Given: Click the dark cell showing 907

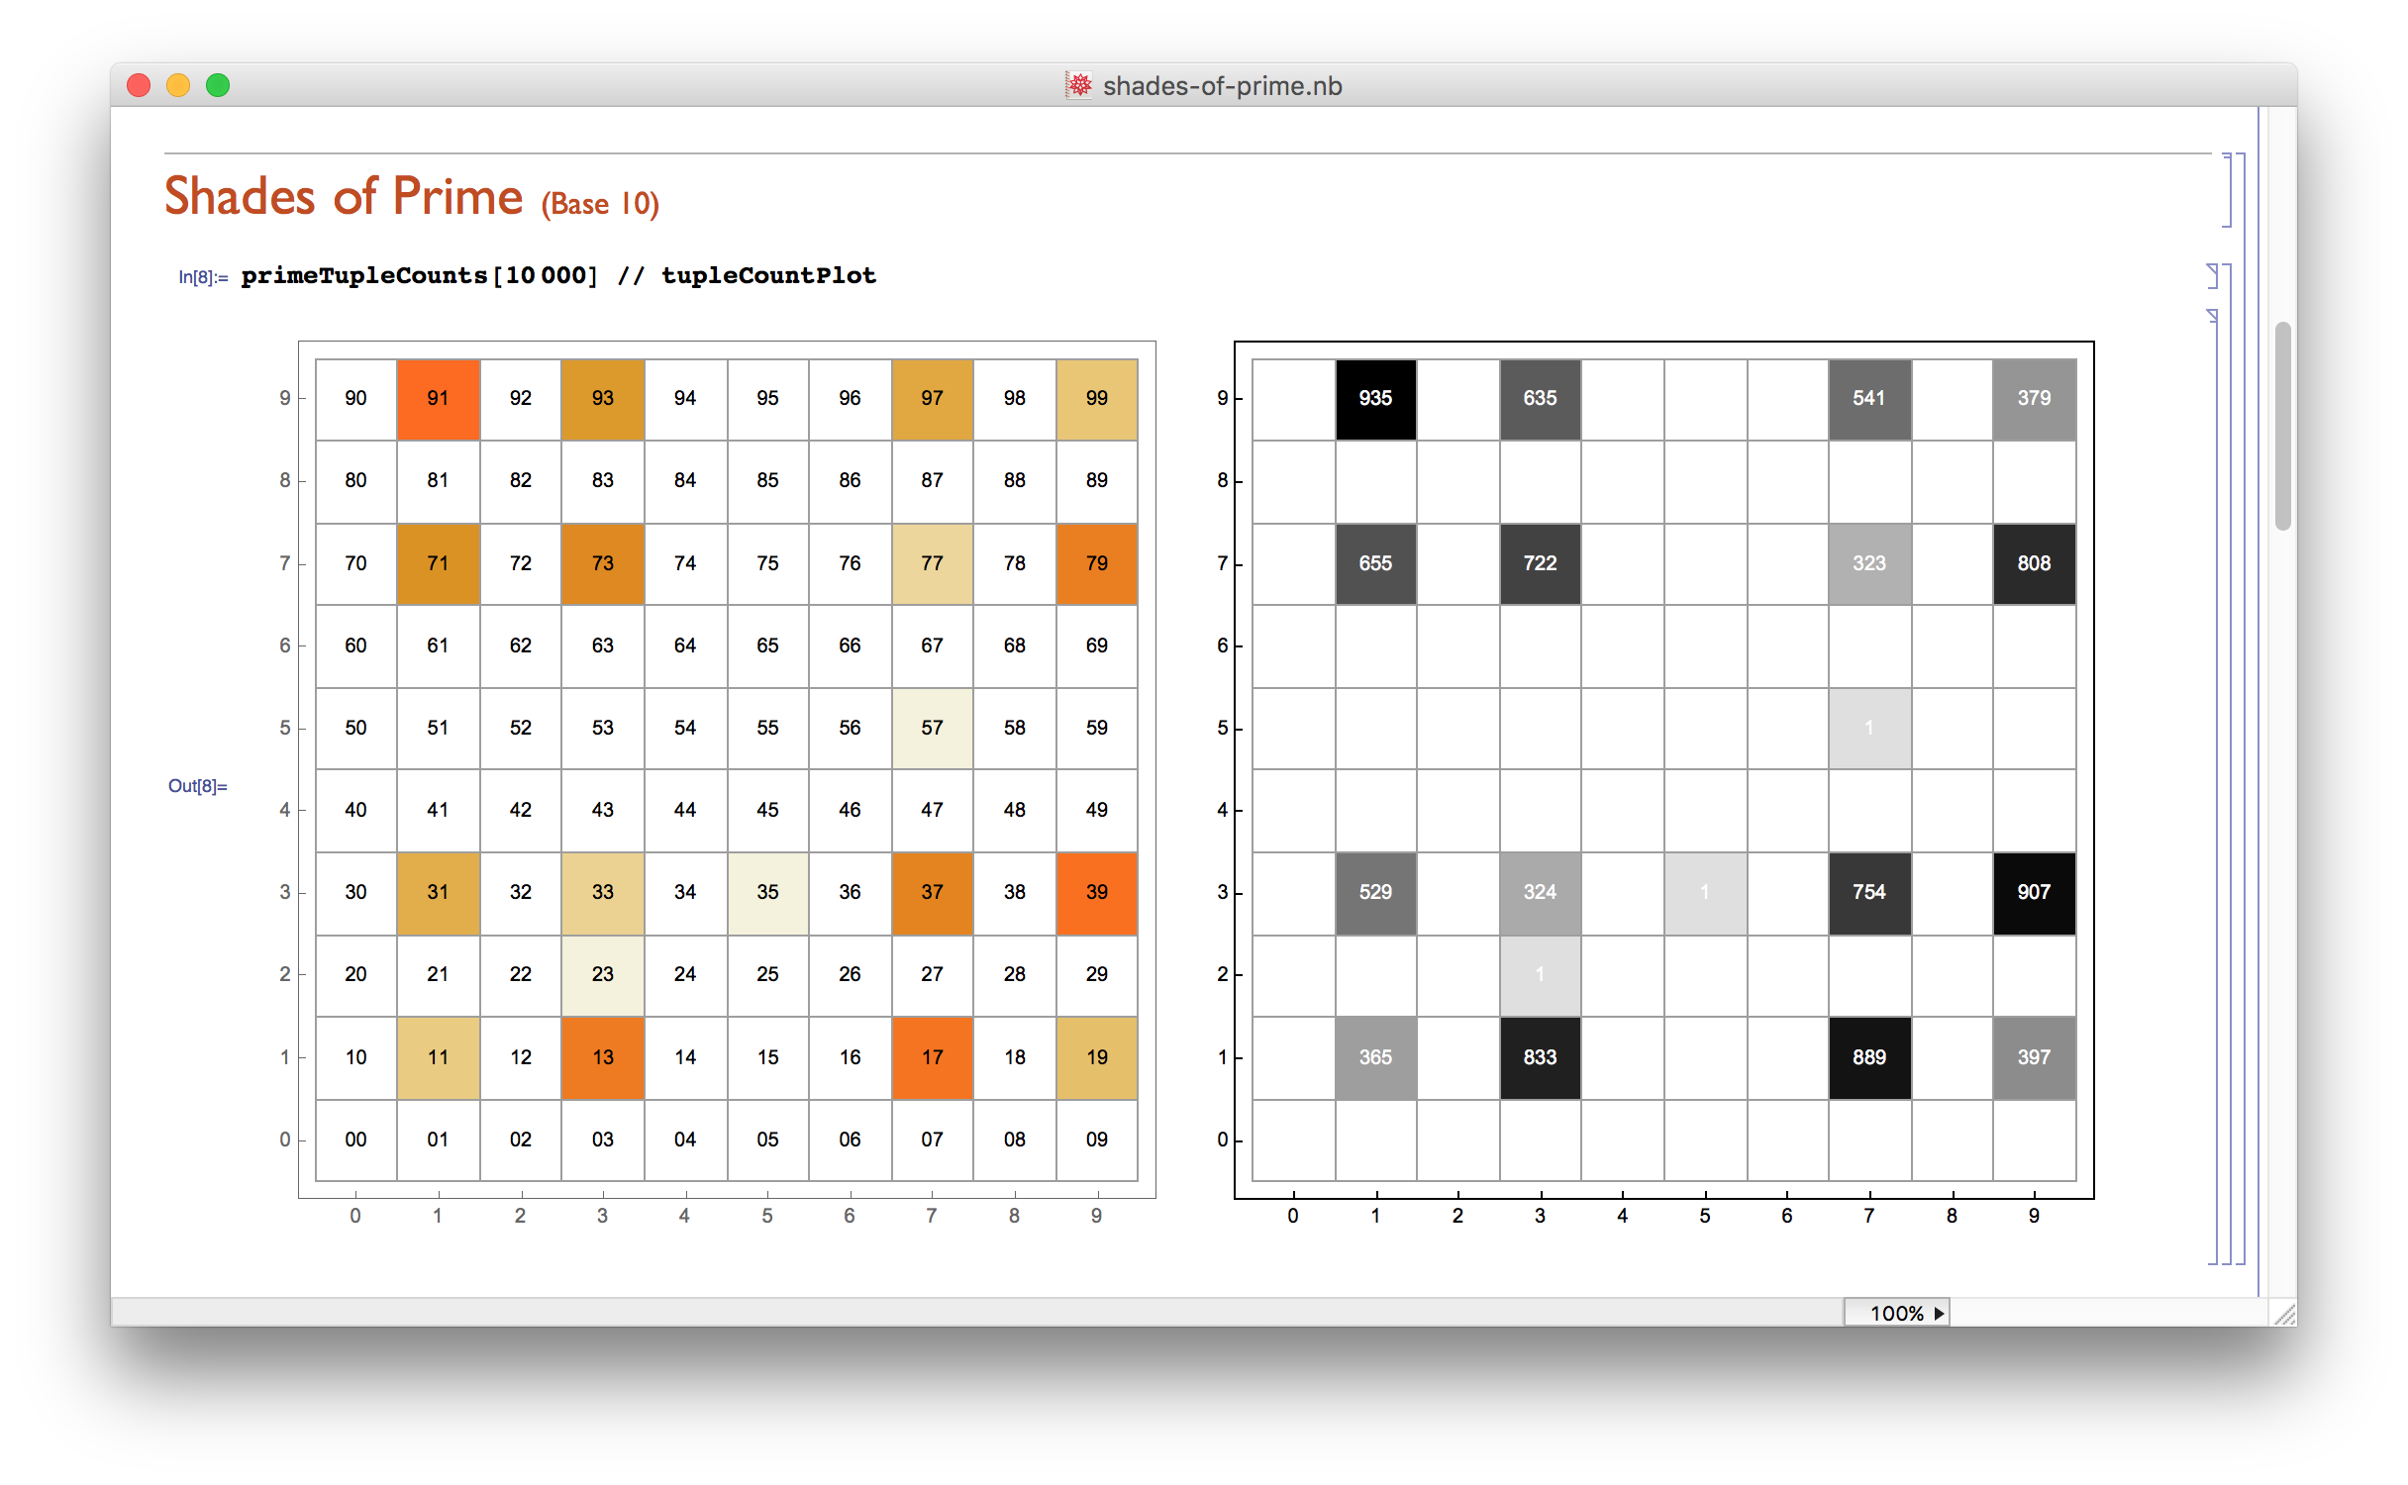Looking at the screenshot, I should click(2033, 892).
